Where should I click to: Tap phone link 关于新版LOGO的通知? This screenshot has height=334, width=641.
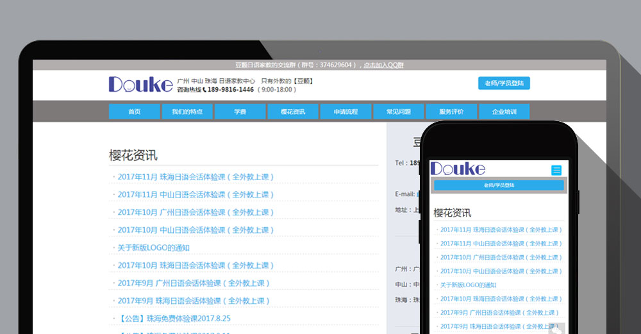coord(469,285)
